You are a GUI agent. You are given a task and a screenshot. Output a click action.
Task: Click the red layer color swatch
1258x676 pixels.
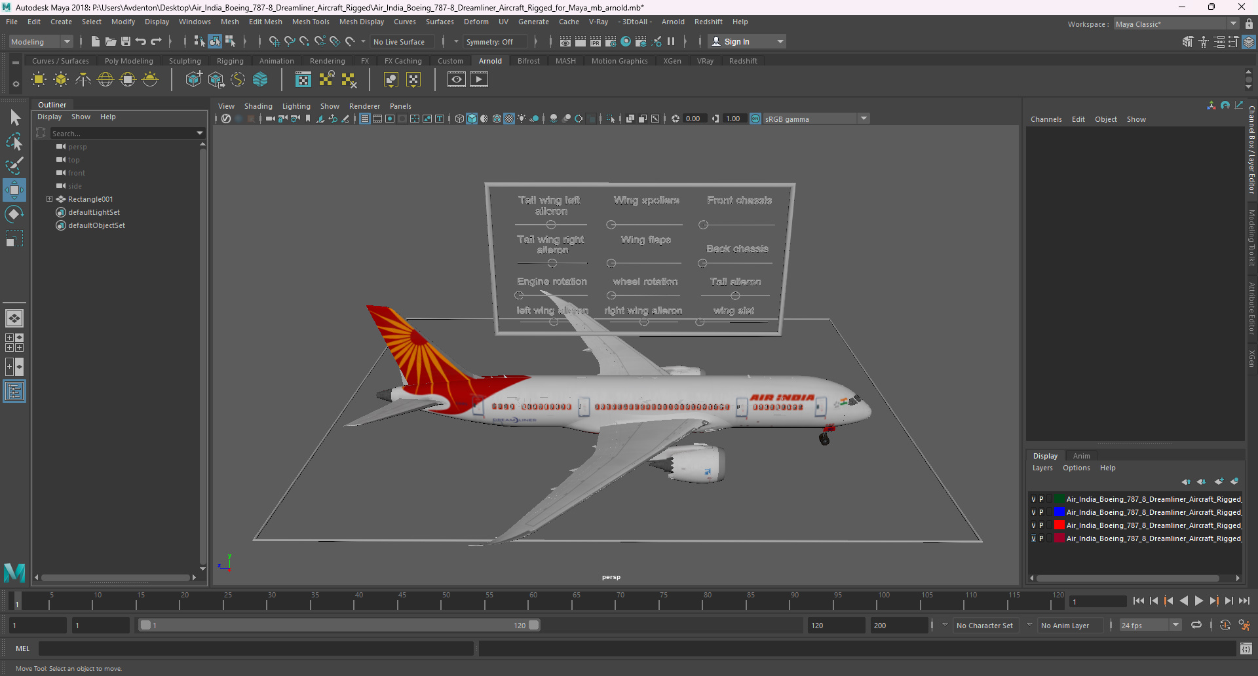click(x=1059, y=525)
